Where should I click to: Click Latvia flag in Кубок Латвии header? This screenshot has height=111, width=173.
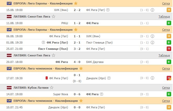[10, 88]
